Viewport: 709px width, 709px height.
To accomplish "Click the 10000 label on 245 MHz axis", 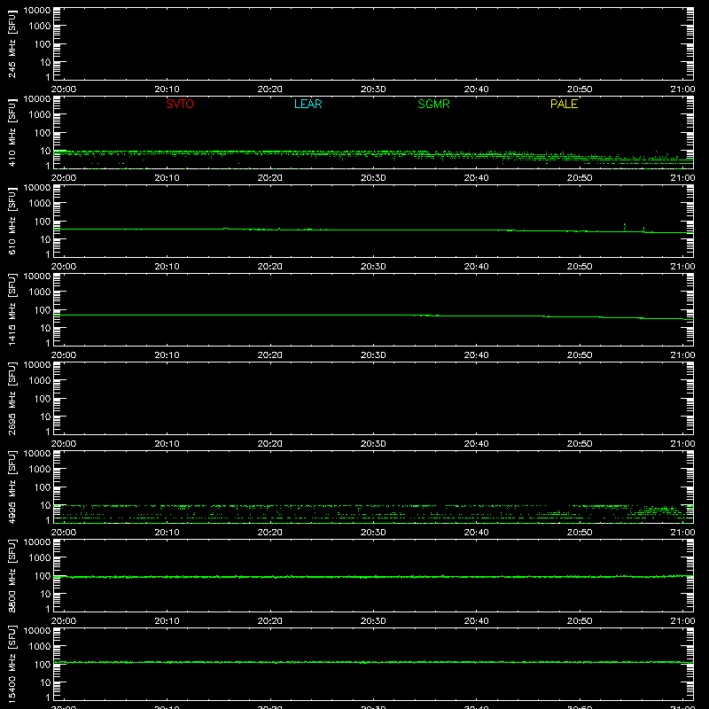I will (x=37, y=11).
